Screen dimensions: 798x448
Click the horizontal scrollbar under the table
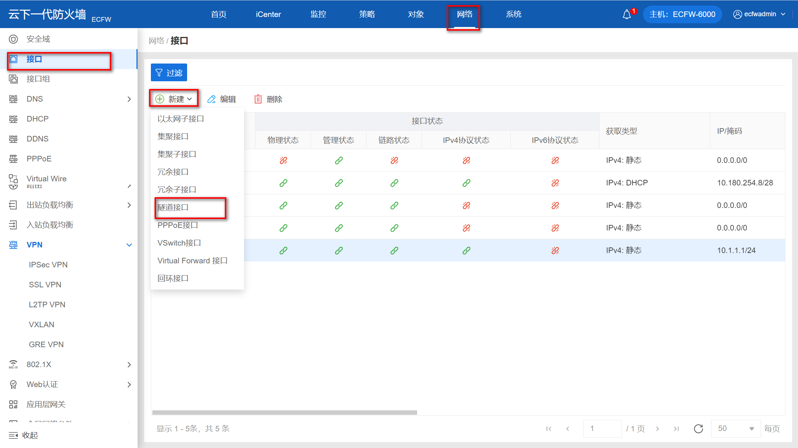click(284, 413)
